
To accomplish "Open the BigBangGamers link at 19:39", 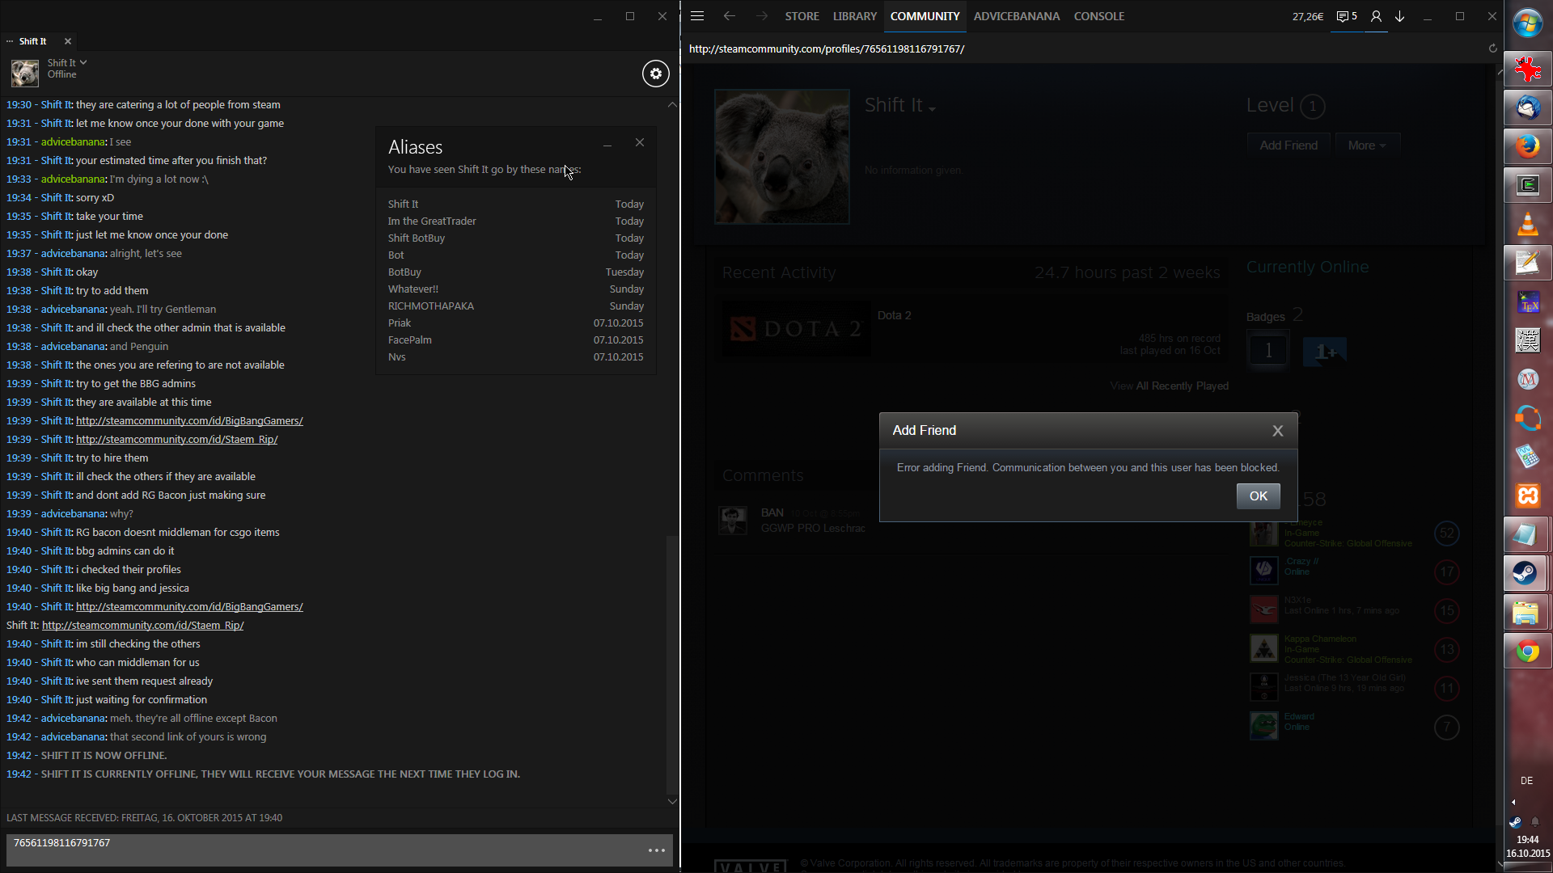I will (189, 421).
